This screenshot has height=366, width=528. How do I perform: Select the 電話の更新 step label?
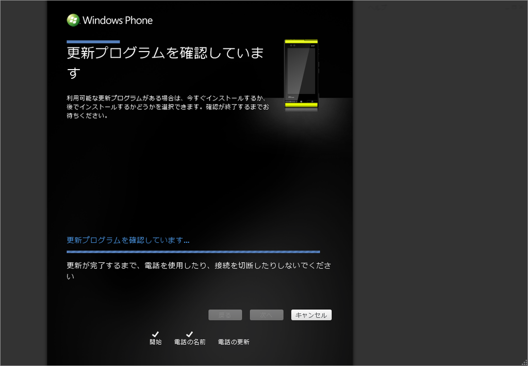[x=234, y=342]
